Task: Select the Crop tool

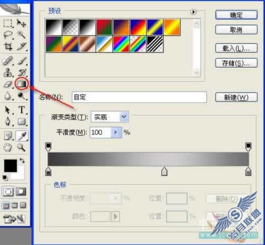Action: (8, 47)
